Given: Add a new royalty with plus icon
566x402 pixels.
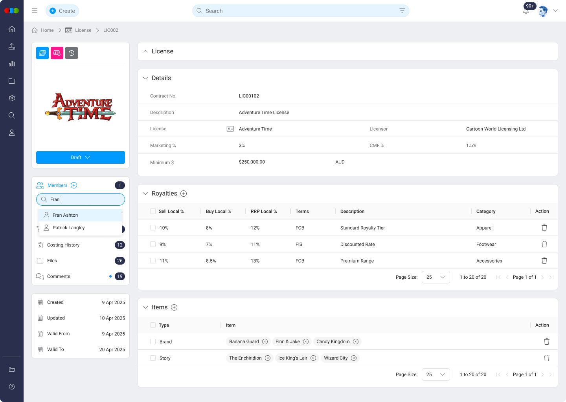Looking at the screenshot, I should (184, 194).
